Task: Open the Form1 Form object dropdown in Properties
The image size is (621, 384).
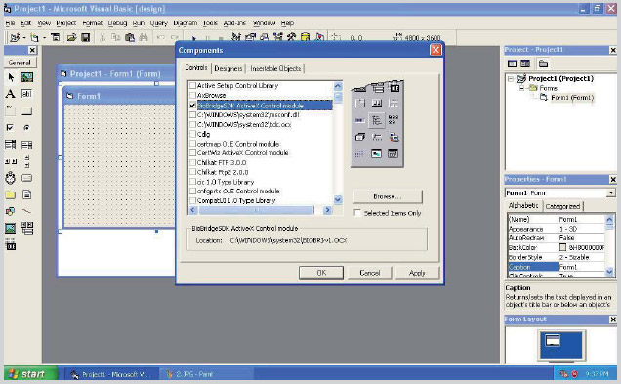Action: (610, 193)
